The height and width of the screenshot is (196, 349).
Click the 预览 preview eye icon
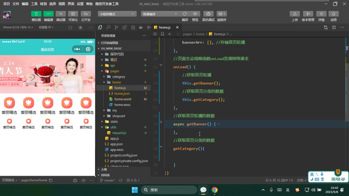195,14
